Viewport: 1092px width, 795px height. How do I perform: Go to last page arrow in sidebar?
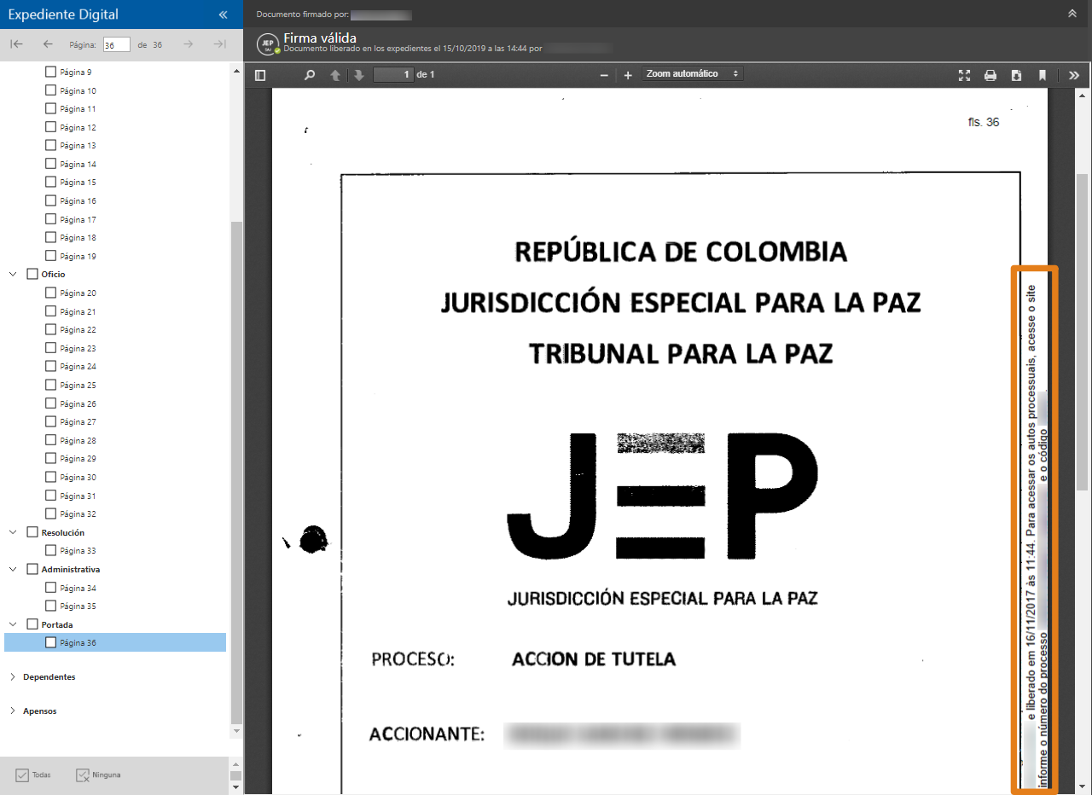pos(219,44)
